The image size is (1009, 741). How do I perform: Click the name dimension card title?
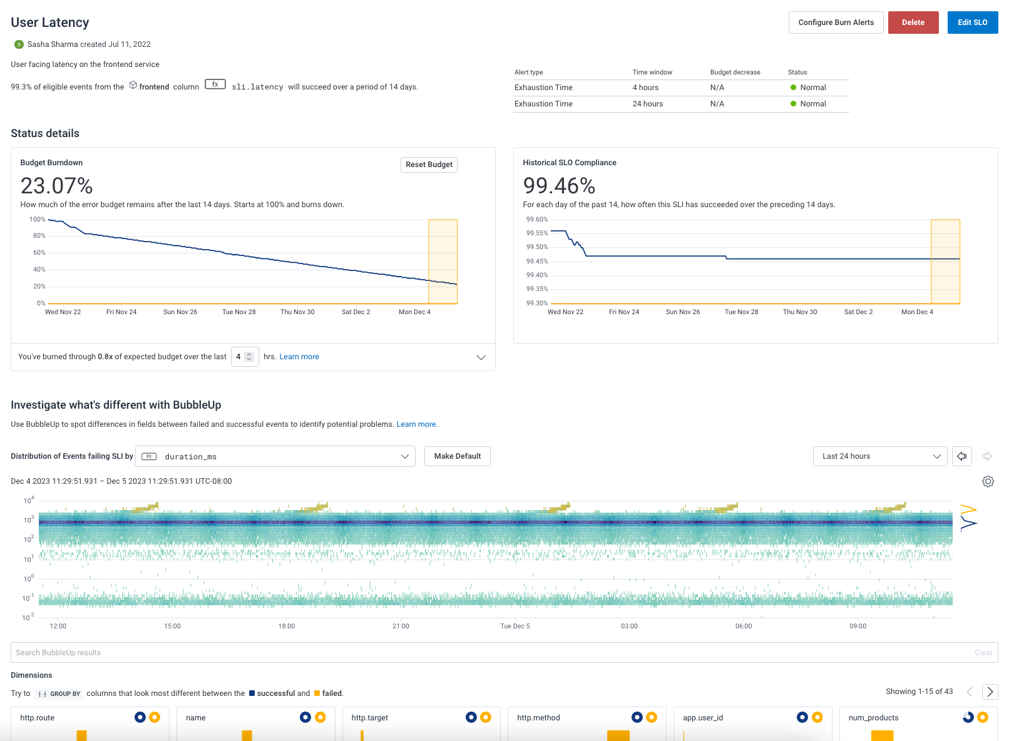point(196,718)
